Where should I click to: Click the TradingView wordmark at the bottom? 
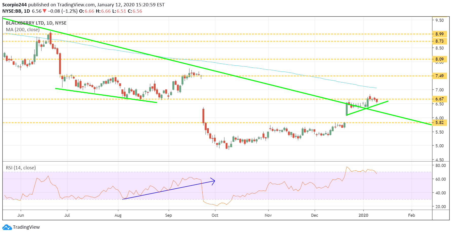pos(26,227)
